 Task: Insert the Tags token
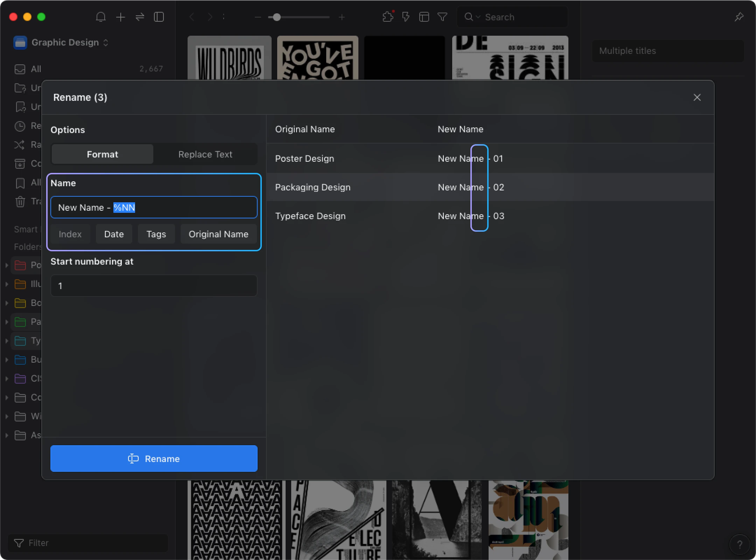(x=156, y=234)
